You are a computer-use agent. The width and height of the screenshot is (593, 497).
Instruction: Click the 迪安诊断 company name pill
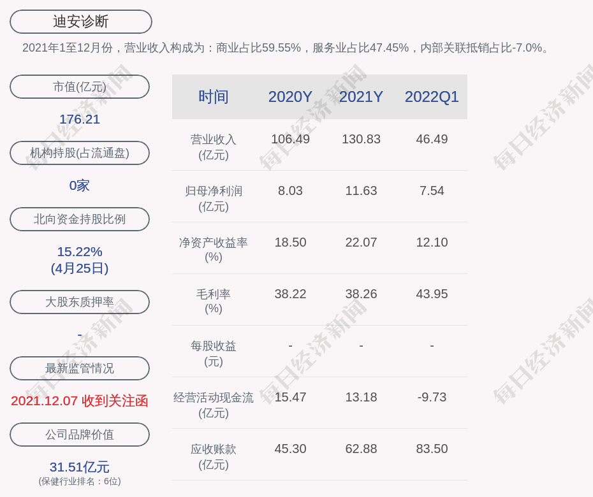80,22
